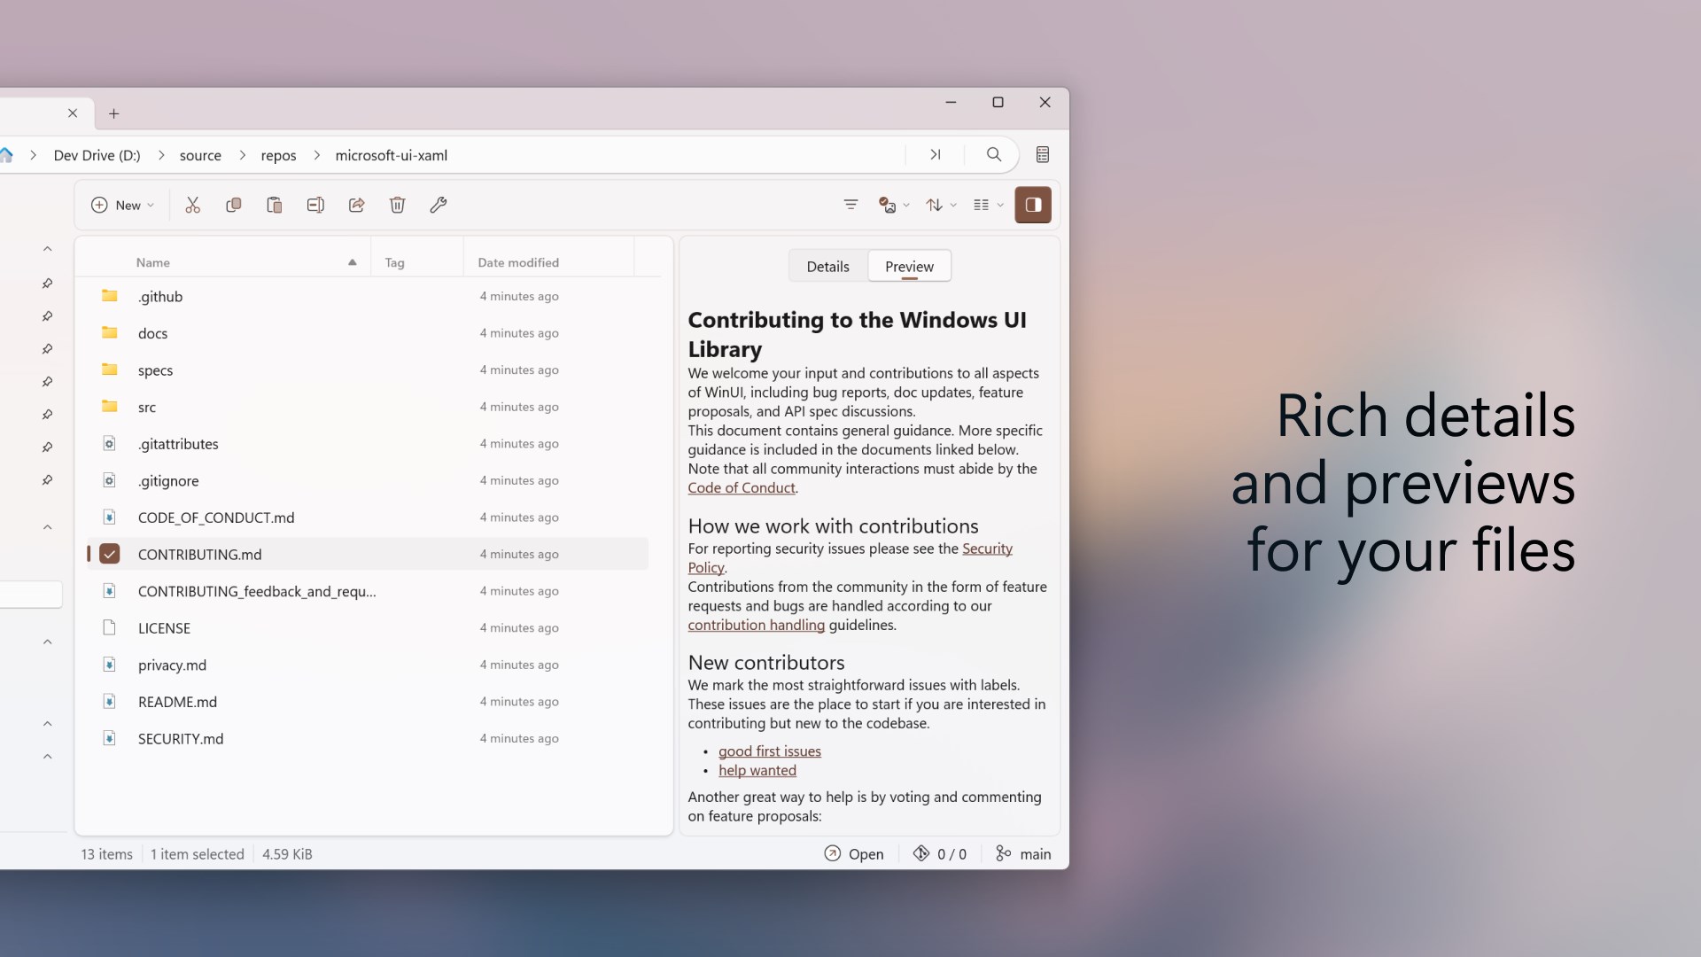Click the filter icon to toggle filtering
Viewport: 1701px width, 957px height.
(x=850, y=205)
